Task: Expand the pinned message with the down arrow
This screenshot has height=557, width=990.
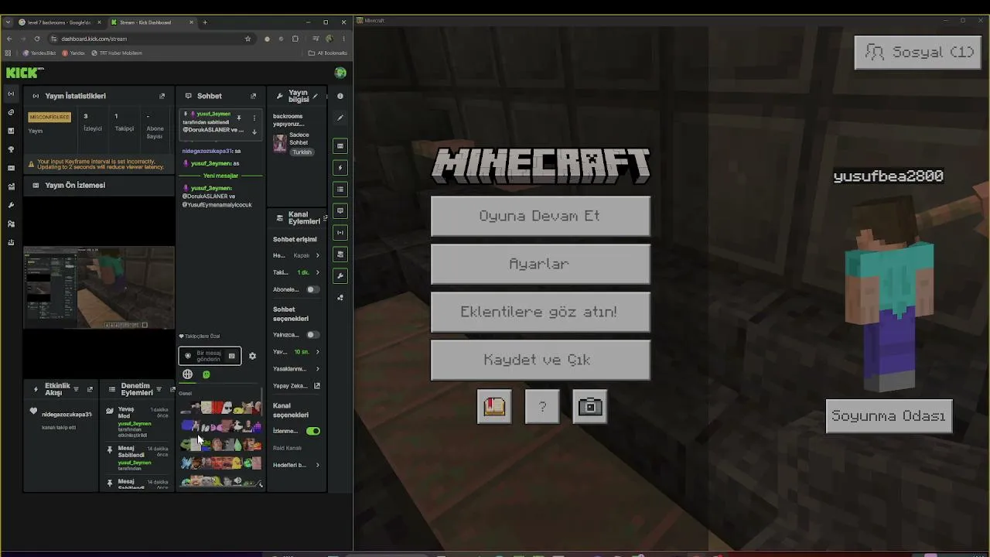Action: [254, 132]
